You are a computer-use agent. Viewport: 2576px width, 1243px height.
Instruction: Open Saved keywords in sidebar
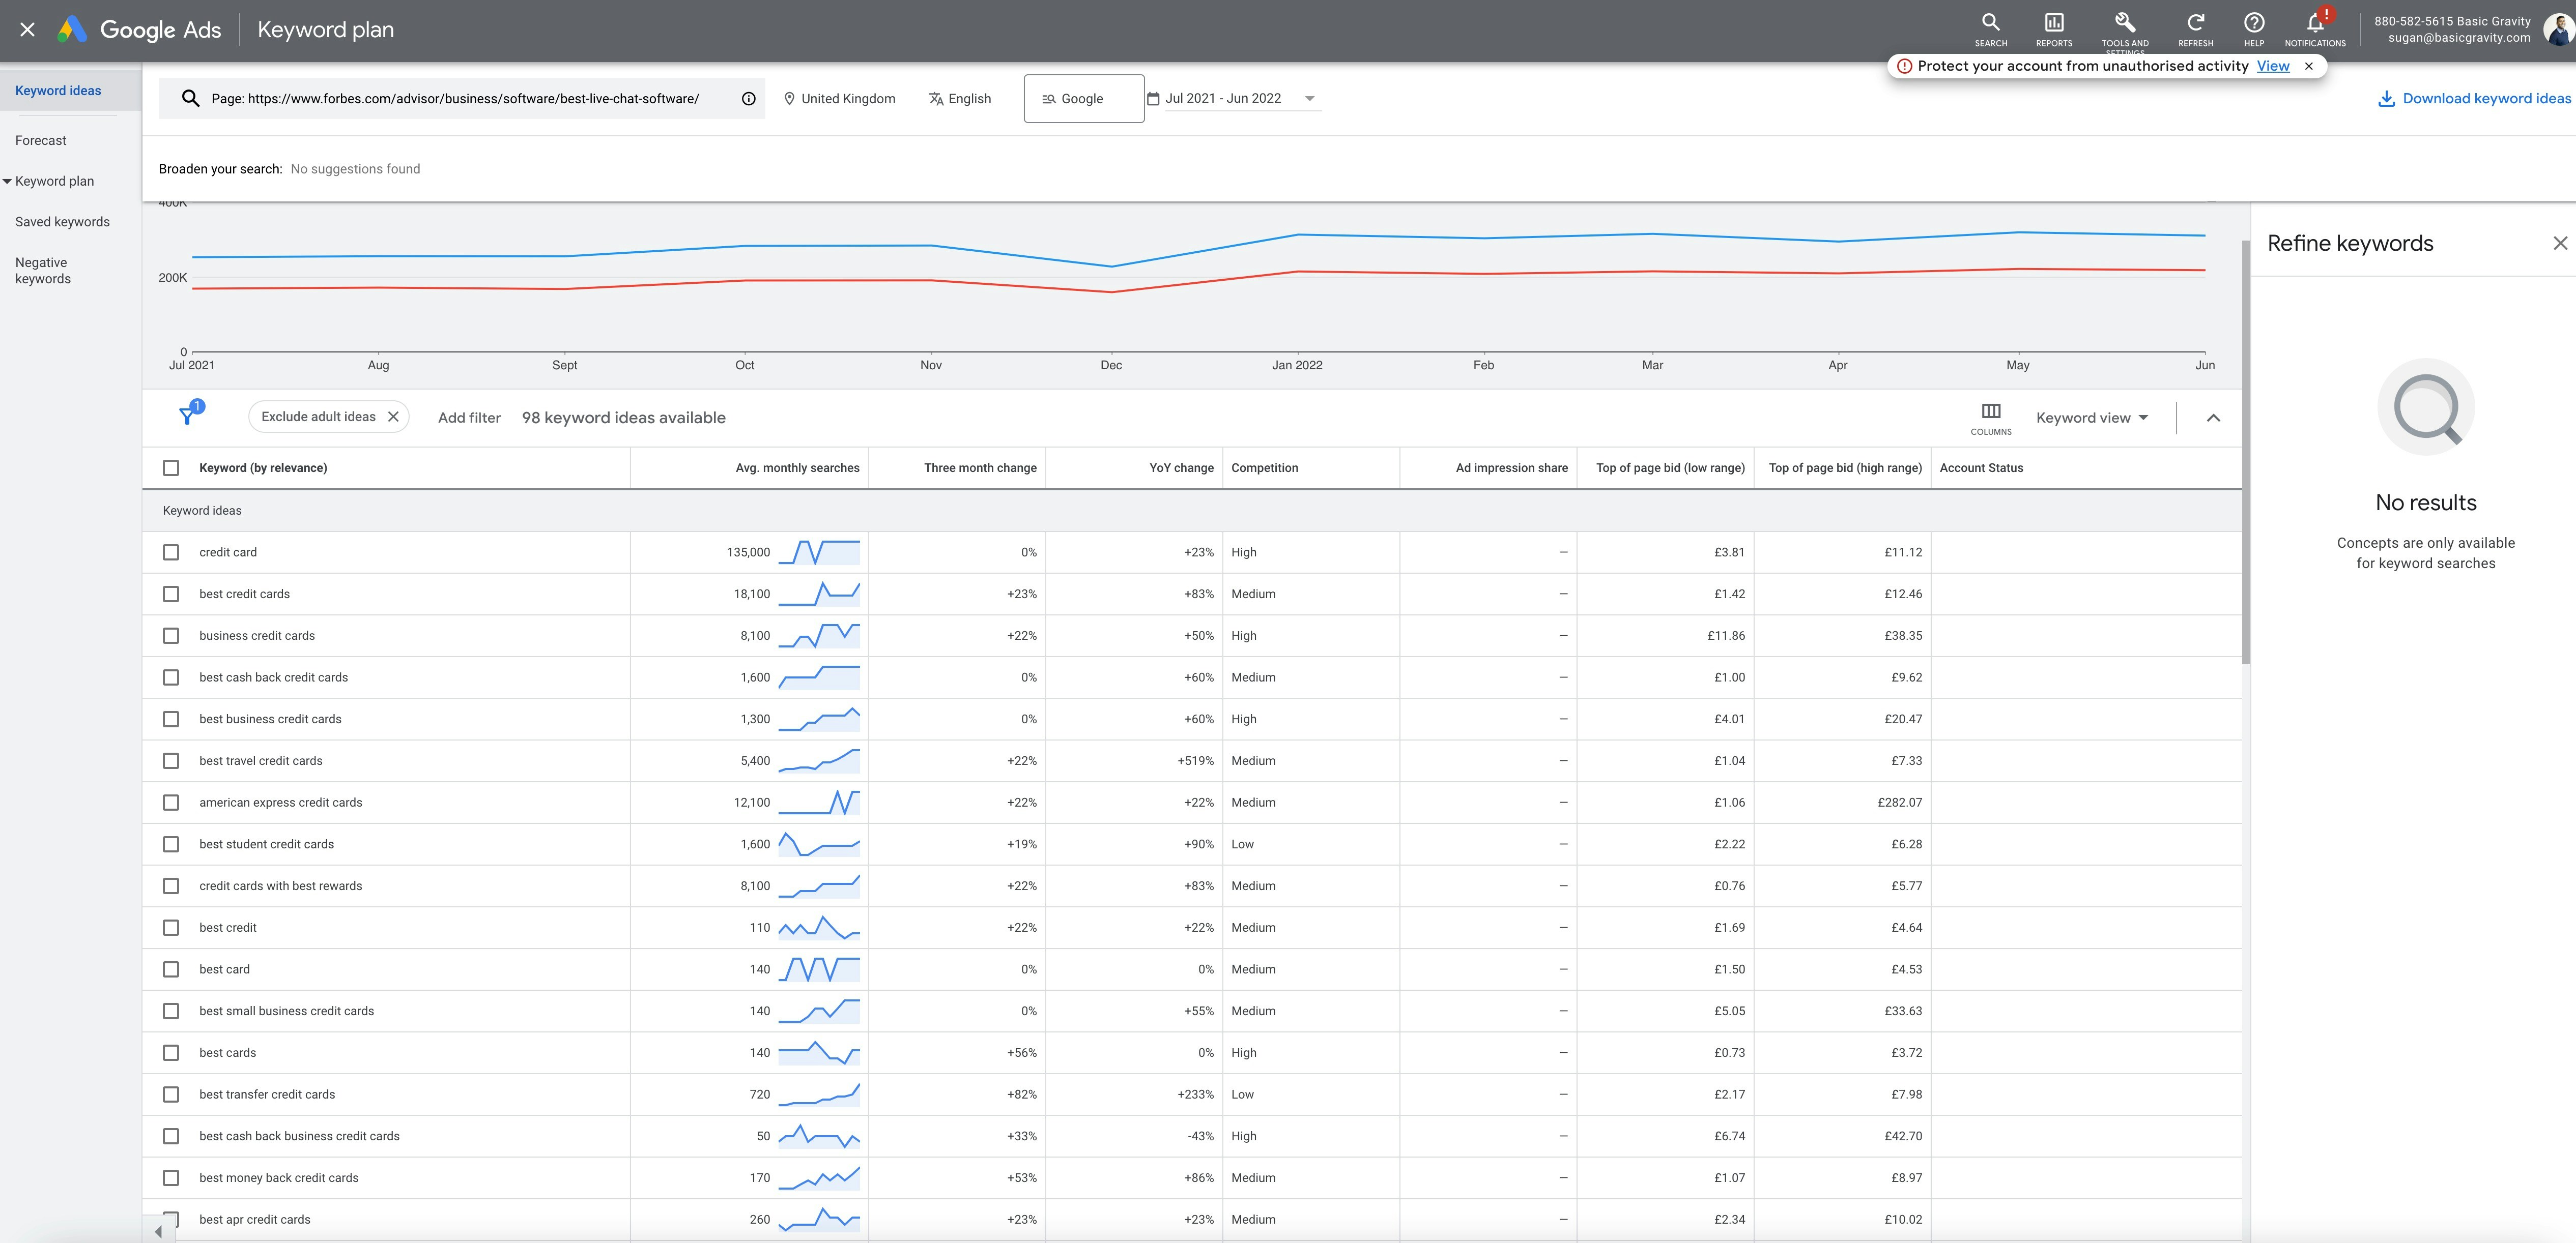[x=62, y=222]
